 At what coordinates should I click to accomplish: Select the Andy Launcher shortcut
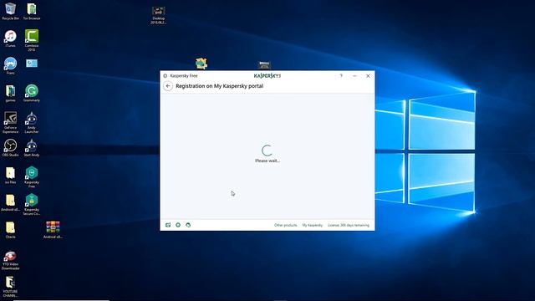click(x=32, y=122)
